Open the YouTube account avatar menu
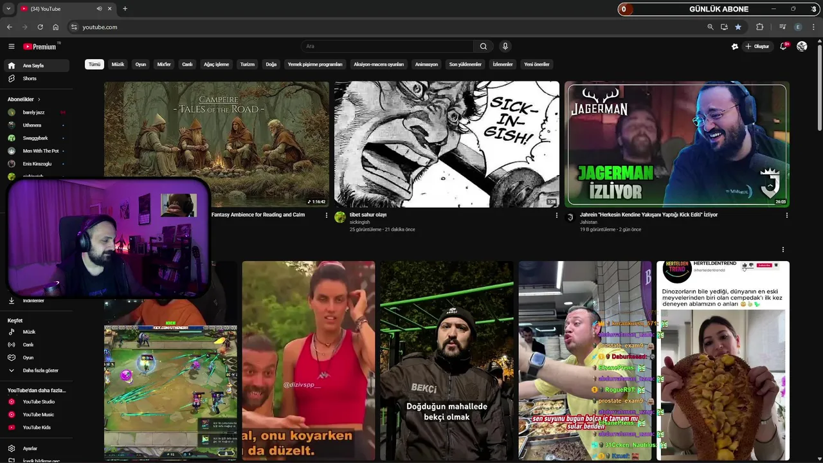Image resolution: width=823 pixels, height=463 pixels. tap(802, 46)
